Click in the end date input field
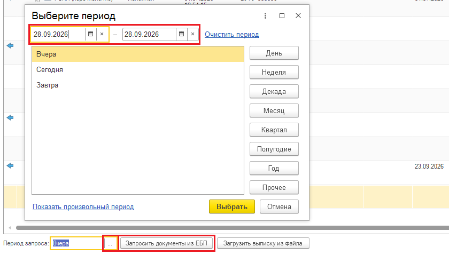Viewport: 449px width, 255px height. 149,34
